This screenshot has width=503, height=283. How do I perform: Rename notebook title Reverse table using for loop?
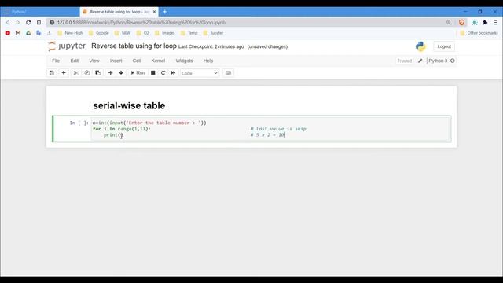click(134, 46)
